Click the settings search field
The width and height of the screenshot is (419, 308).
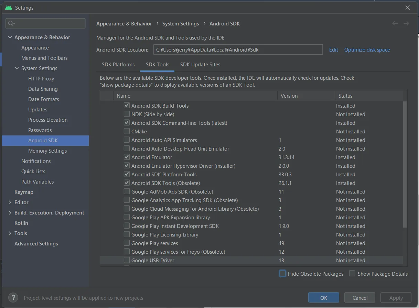45,23
